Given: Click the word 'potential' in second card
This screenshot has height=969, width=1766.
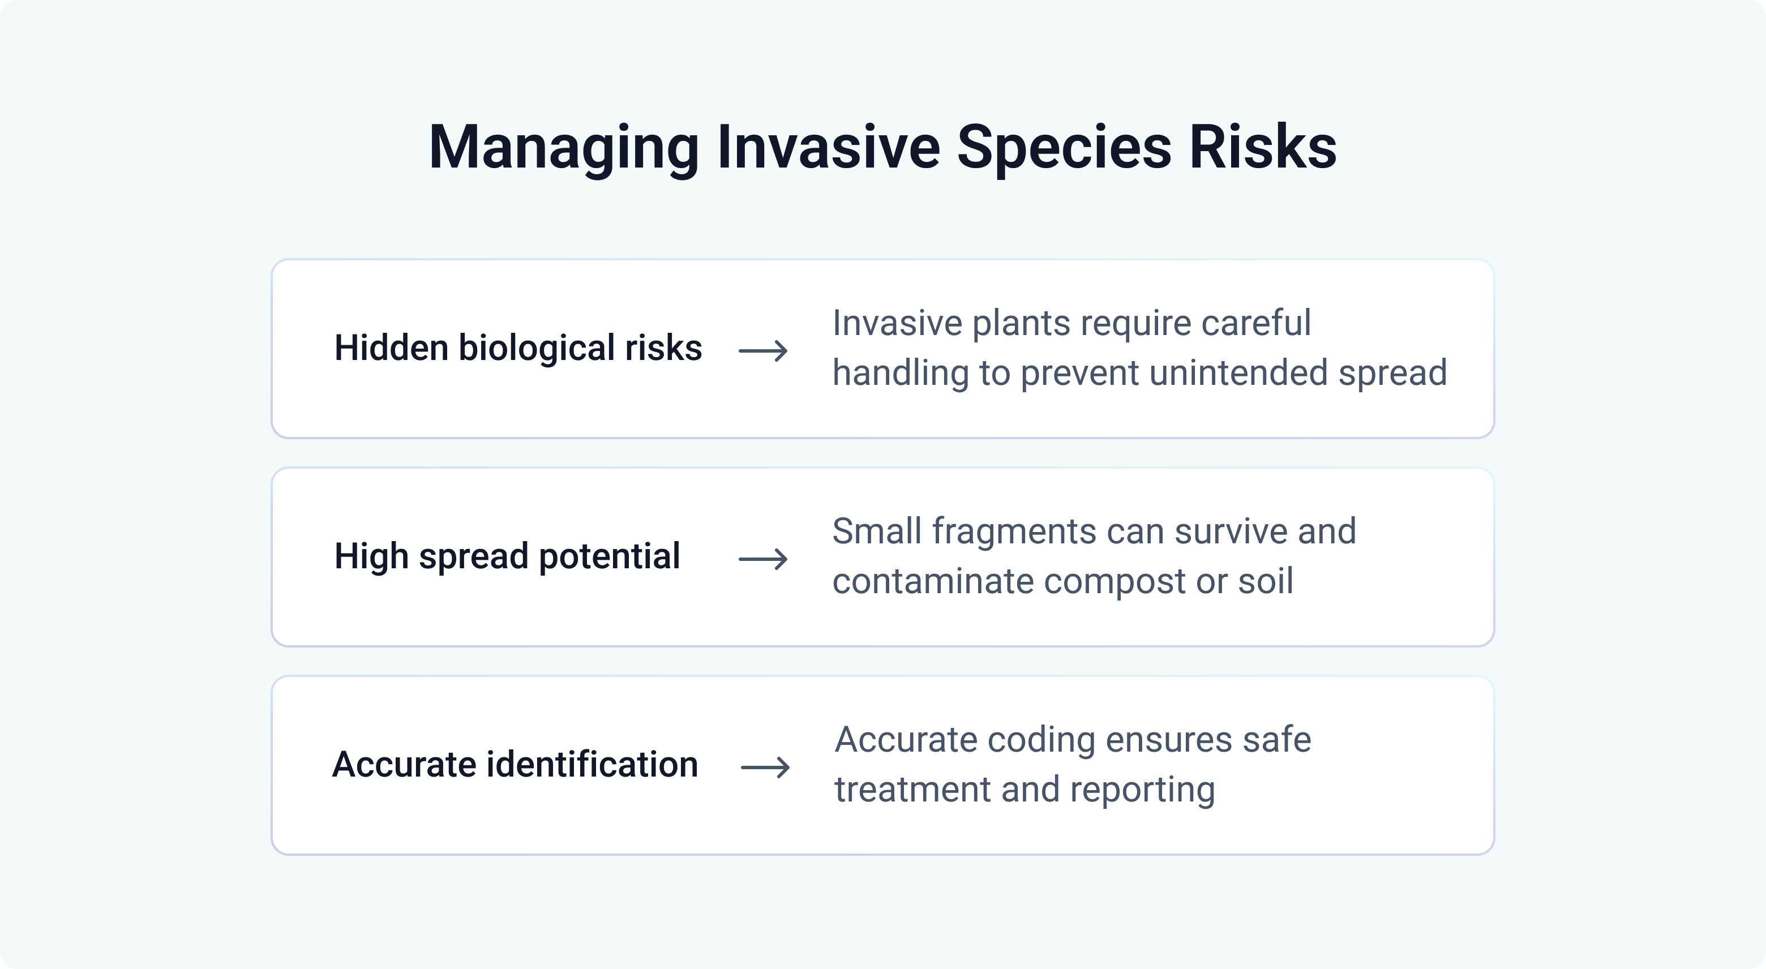Looking at the screenshot, I should (610, 555).
